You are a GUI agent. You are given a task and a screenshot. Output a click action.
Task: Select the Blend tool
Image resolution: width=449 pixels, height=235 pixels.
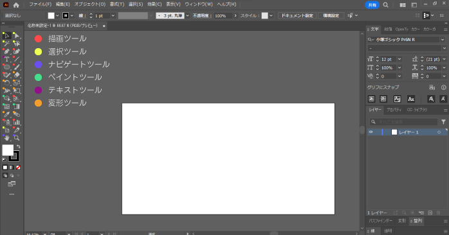pos(17,114)
